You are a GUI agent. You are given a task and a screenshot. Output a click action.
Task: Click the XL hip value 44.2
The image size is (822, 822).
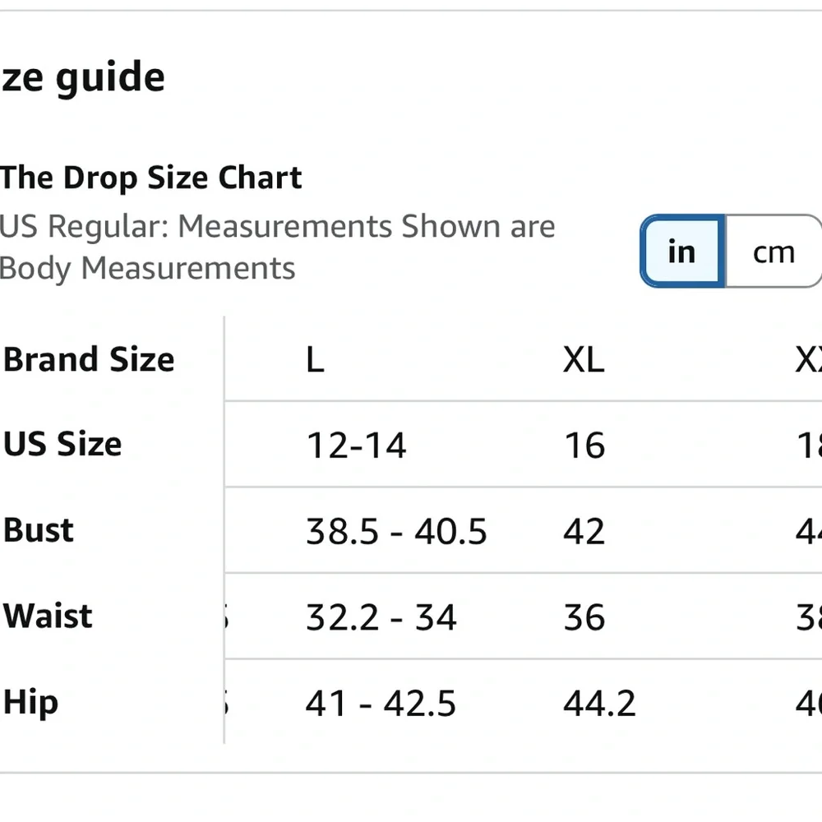599,704
